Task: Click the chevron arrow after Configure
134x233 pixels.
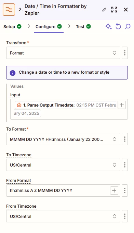Action: pos(69,26)
